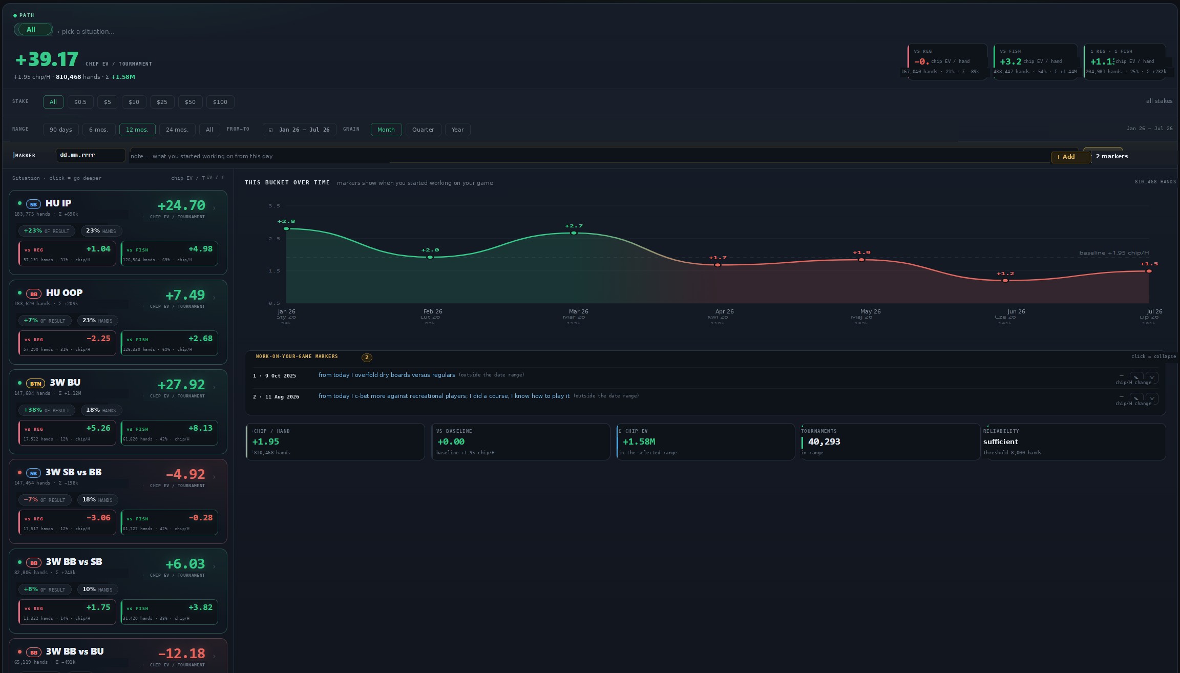Viewport: 1180px width, 673px height.
Task: Open vs FISH box in HU IP card
Action: (170, 254)
